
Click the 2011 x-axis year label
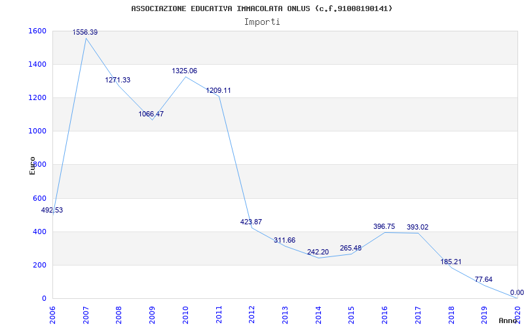point(219,315)
